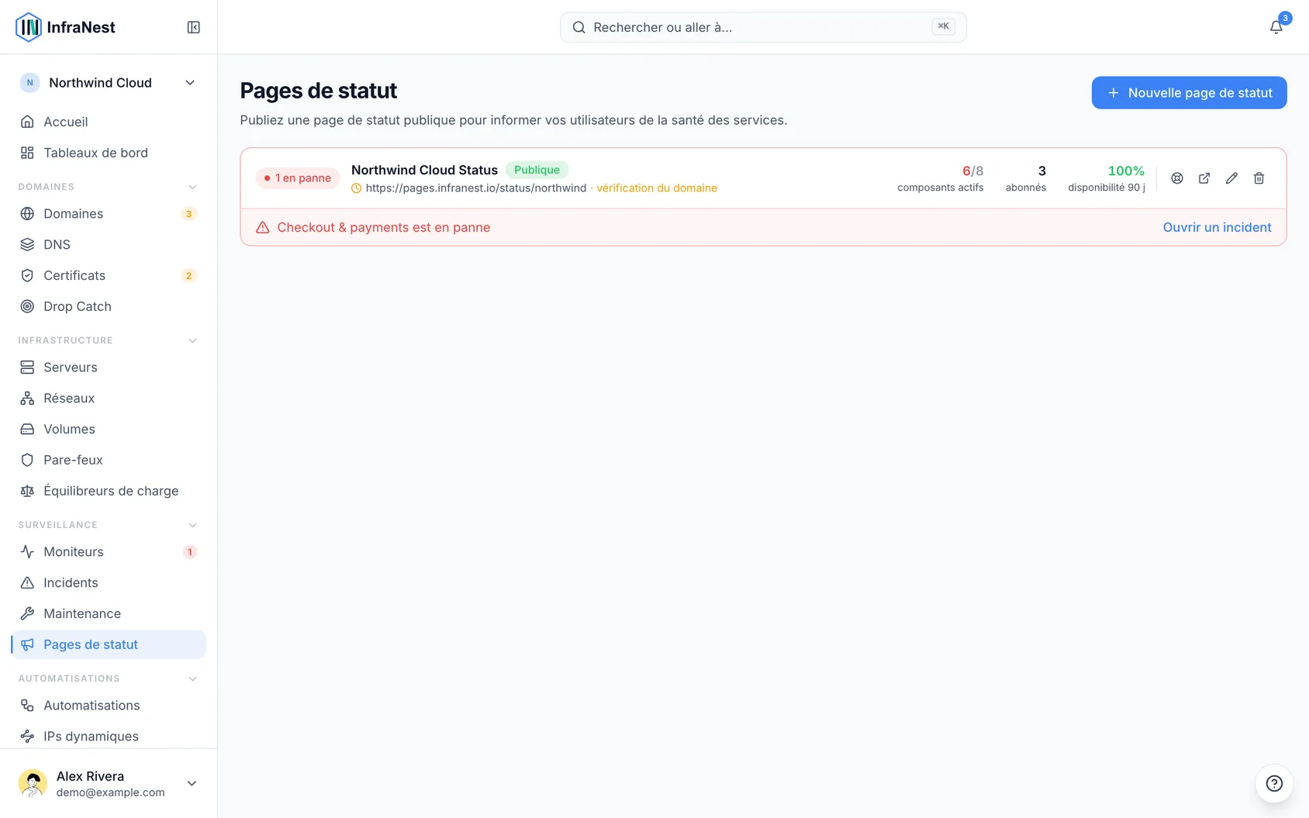Open Automatisations page

tap(109, 705)
